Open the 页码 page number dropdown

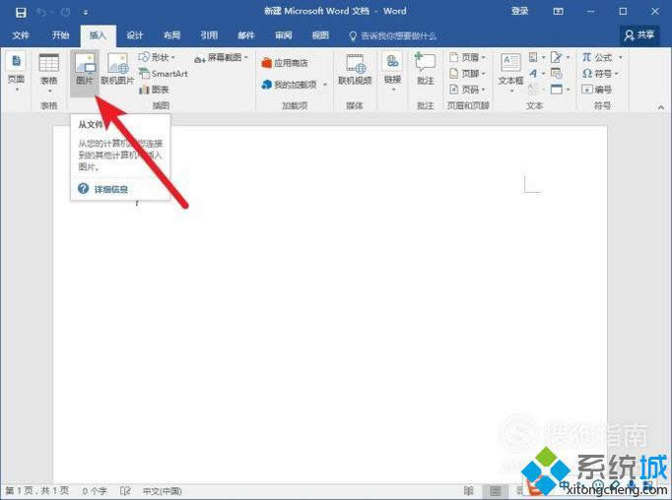coord(467,89)
